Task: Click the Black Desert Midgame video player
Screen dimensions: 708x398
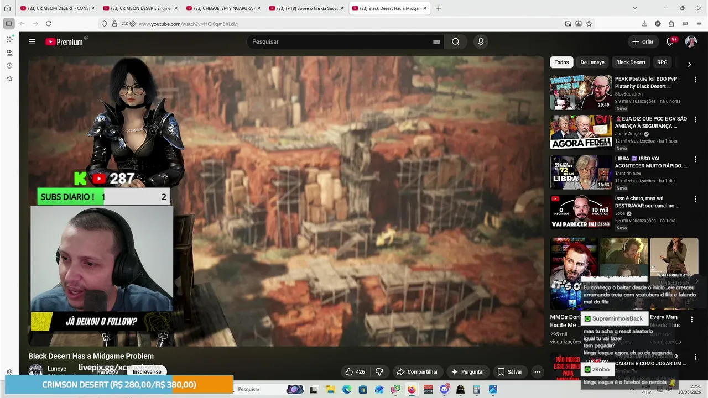Action: 287,201
